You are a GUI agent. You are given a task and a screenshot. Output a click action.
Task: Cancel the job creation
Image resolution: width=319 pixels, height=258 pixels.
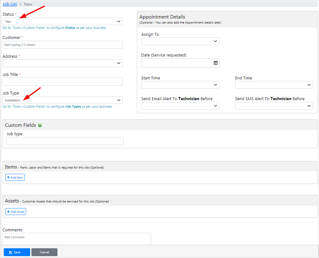[x=44, y=252]
